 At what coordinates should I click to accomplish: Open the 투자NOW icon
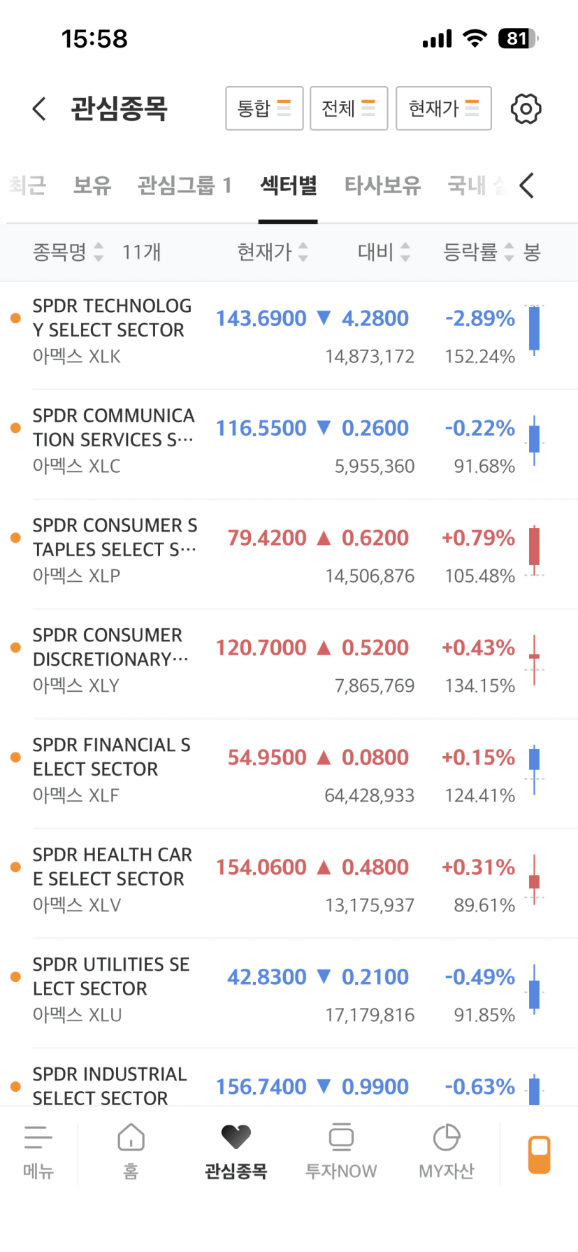(x=341, y=1138)
